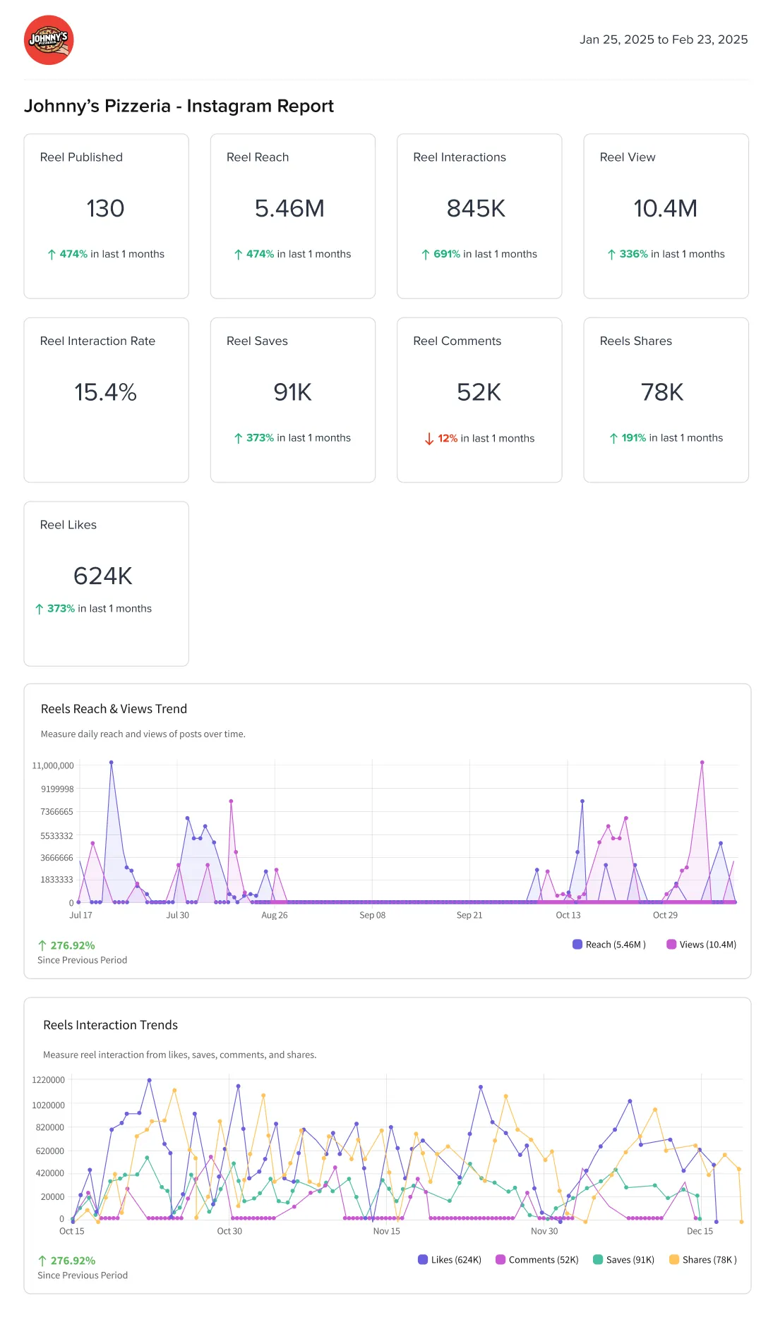Click the 52K Reel Comments value
Viewport: 773px width, 1322px height.
(479, 392)
